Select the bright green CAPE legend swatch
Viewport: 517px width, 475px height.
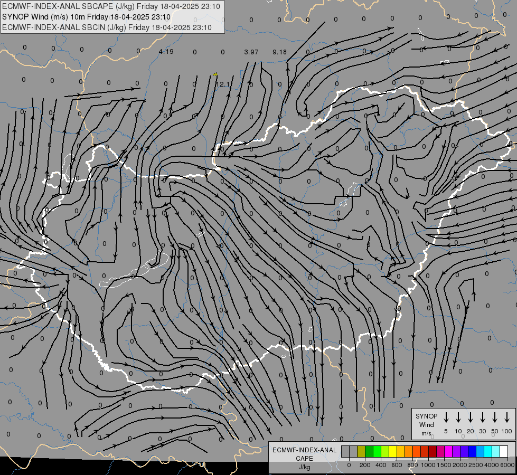tap(377, 451)
